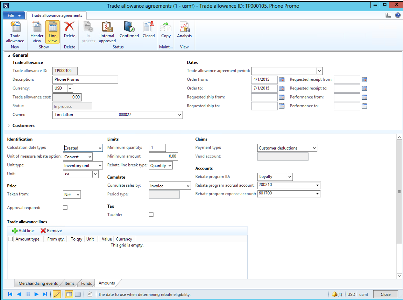Open the Payment type dropdown
Image resolution: width=403 pixels, height=300 pixels.
pyautogui.click(x=314, y=148)
